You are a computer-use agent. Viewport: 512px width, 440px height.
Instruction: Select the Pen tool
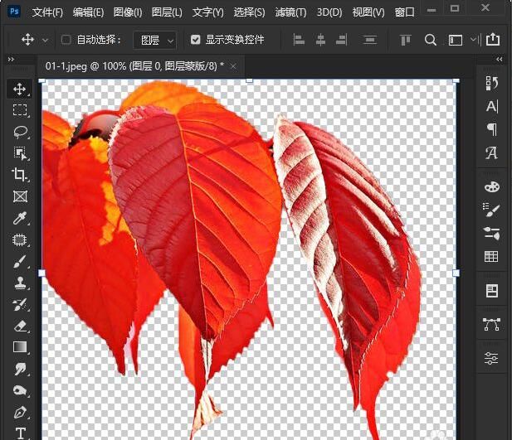pyautogui.click(x=20, y=412)
